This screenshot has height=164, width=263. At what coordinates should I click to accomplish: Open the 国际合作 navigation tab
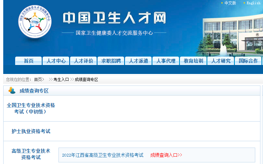click(248, 61)
